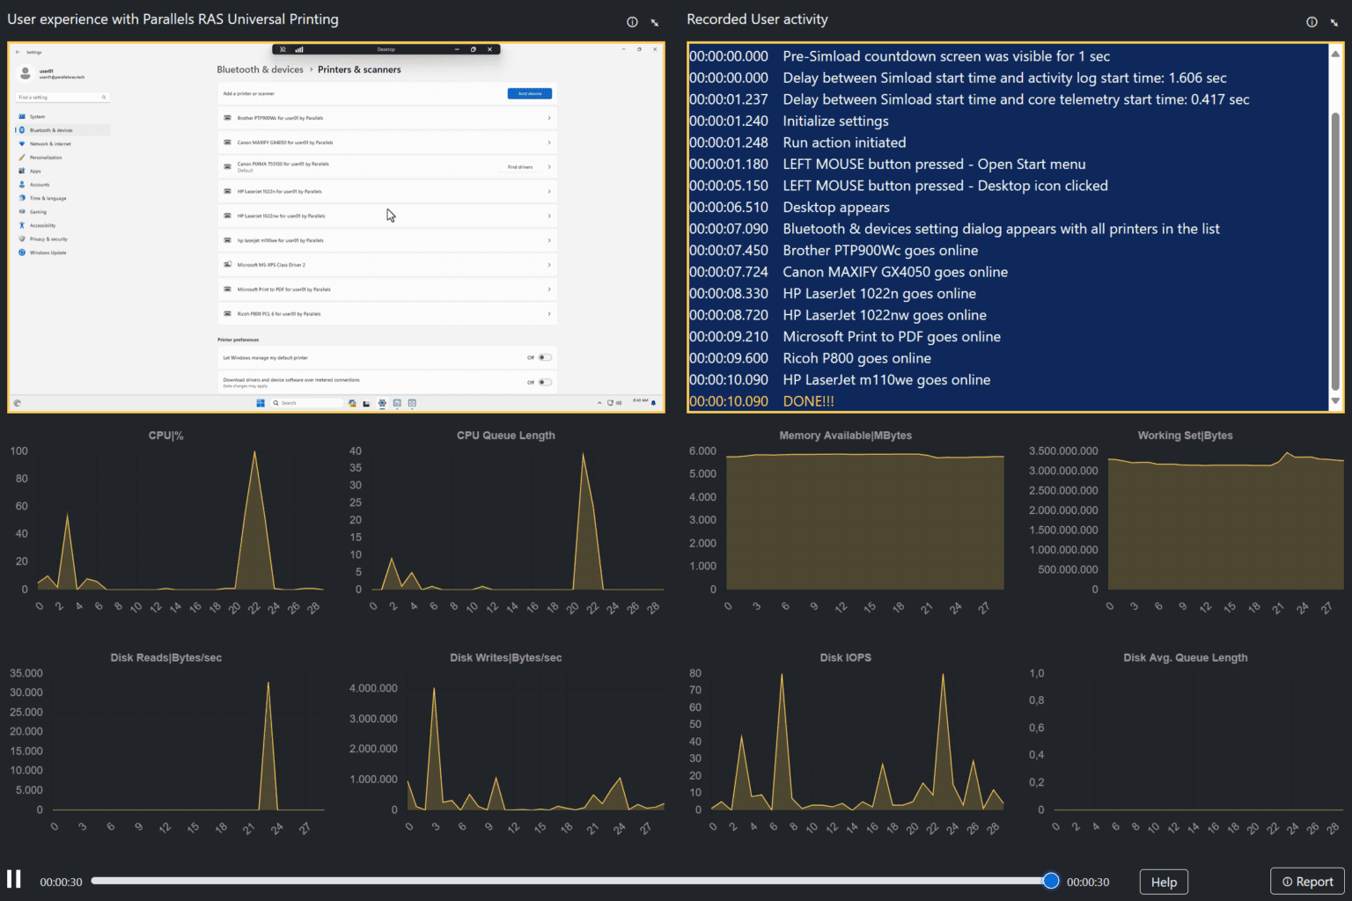Viewport: 1352px width, 901px height.
Task: Select the 'Desktop appears' log entry
Action: [836, 208]
